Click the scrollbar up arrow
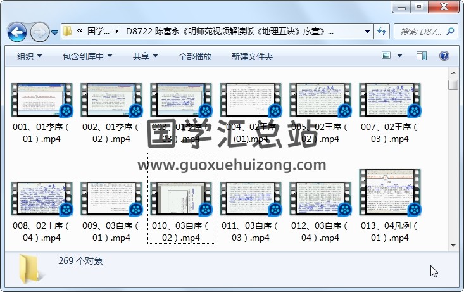 (x=453, y=73)
